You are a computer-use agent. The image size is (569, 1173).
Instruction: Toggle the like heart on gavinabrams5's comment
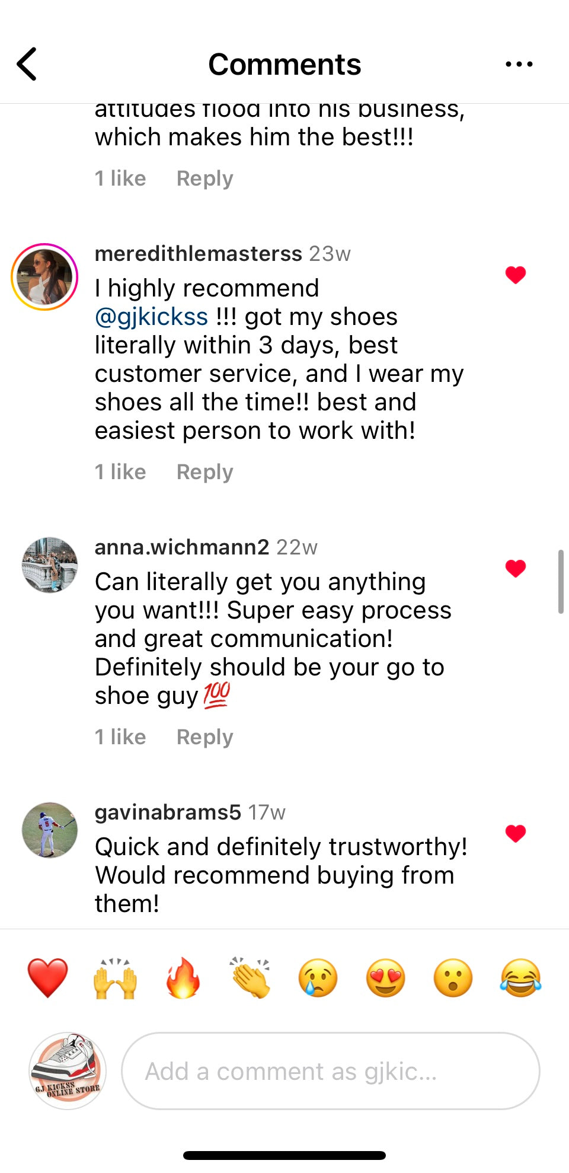516,833
